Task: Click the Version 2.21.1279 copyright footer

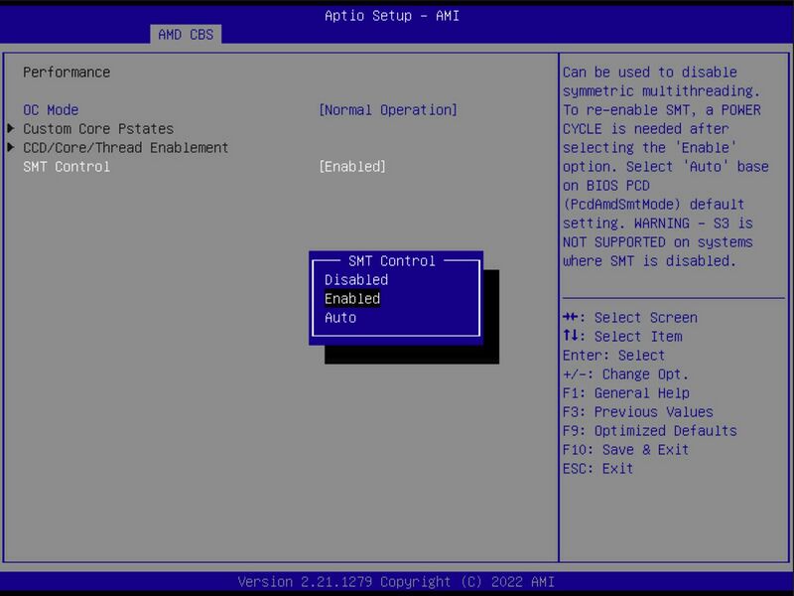Action: 396,581
